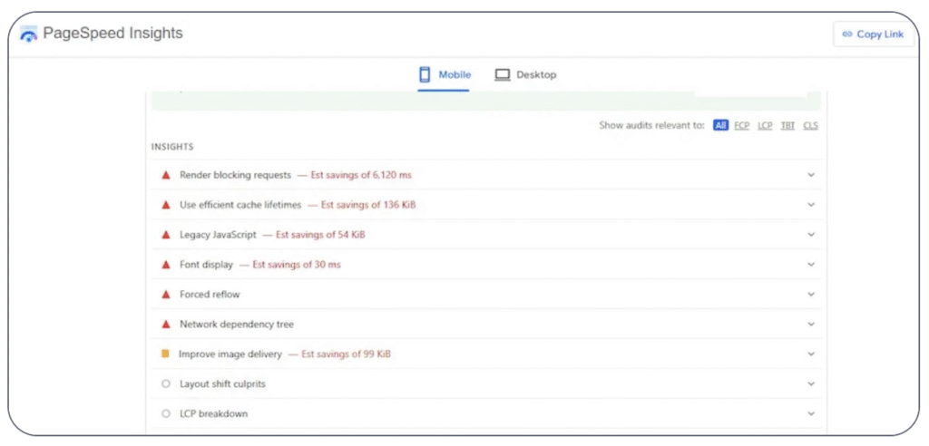The height and width of the screenshot is (446, 929).
Task: Click 'Forced reflow' audit title
Action: tap(210, 294)
